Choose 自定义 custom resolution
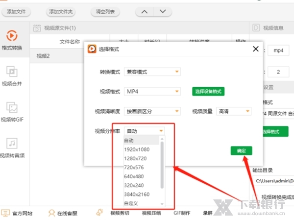Viewport: 294px width, 220px height. coord(142,203)
